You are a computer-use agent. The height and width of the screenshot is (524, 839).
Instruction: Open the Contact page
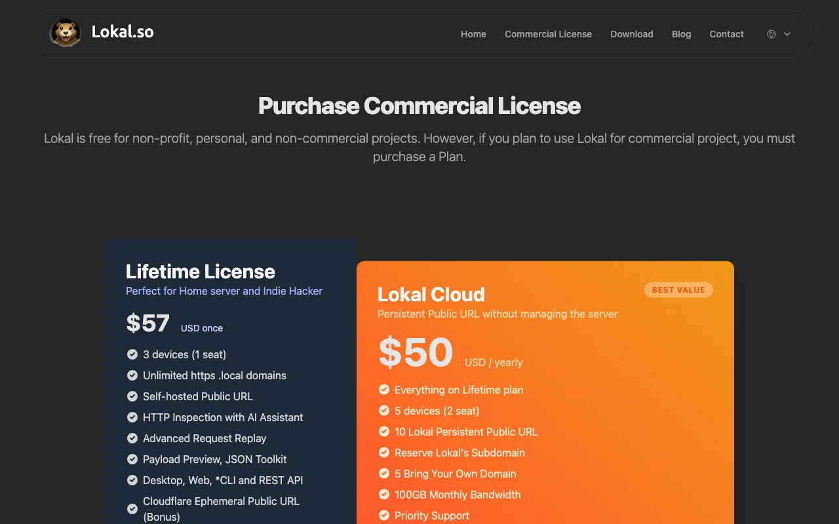[726, 34]
